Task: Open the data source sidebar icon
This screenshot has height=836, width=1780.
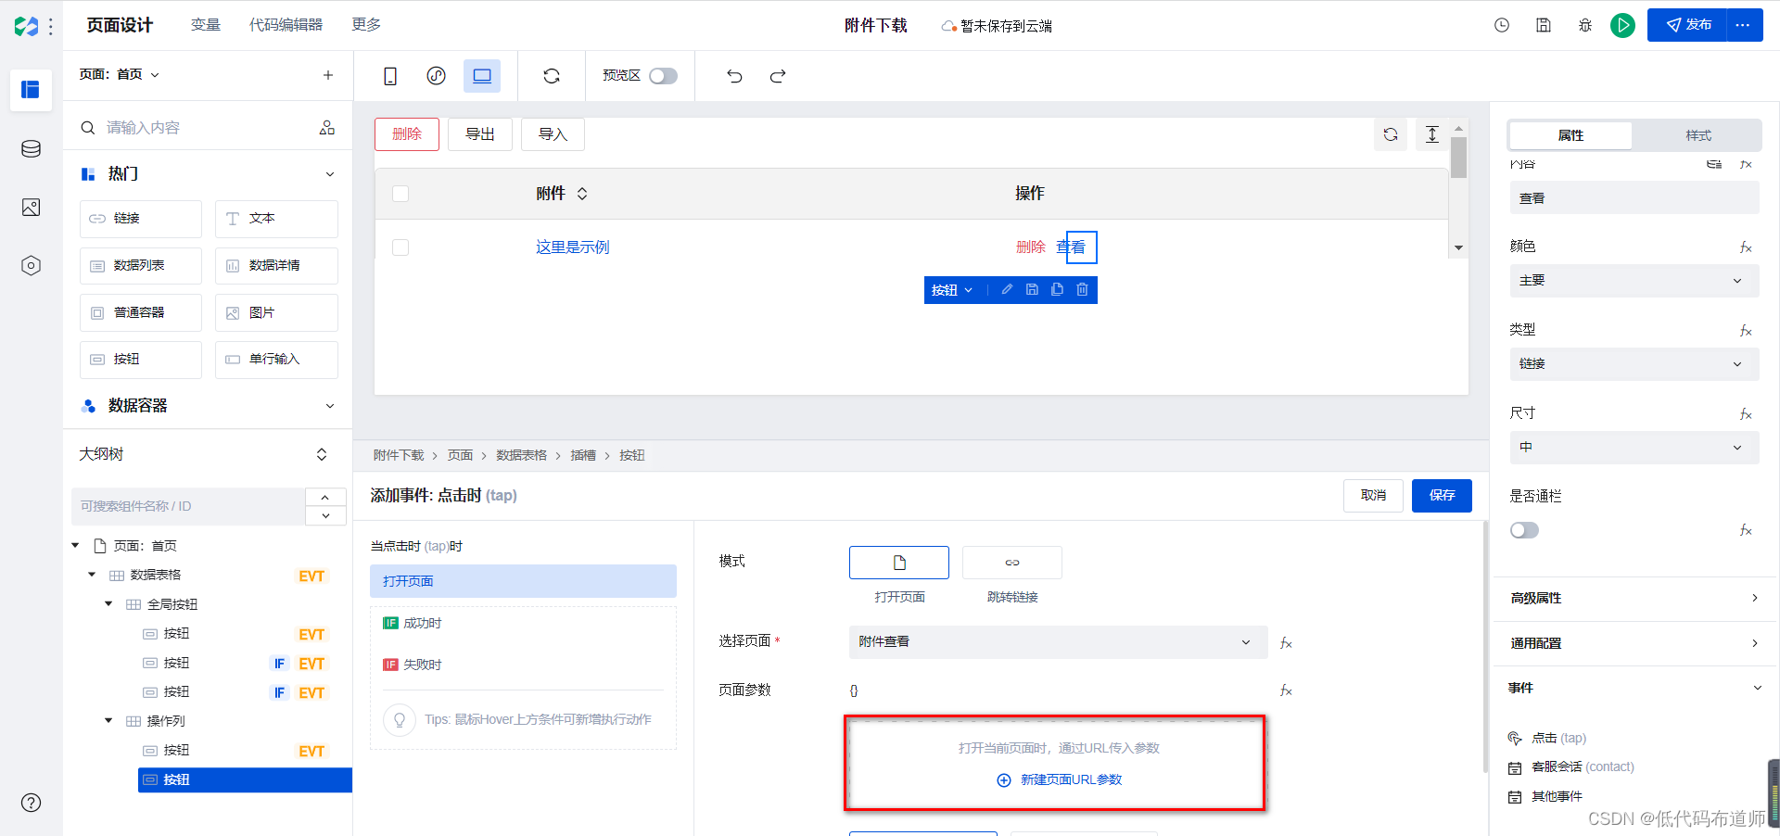Action: pyautogui.click(x=31, y=148)
